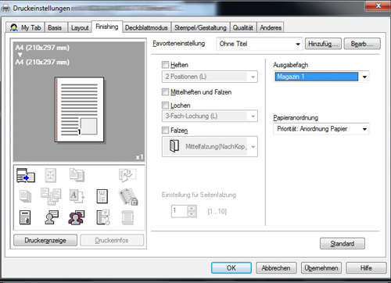Click the Druckerinfos button
Image resolution: width=391 pixels, height=283 pixels.
pyautogui.click(x=112, y=240)
